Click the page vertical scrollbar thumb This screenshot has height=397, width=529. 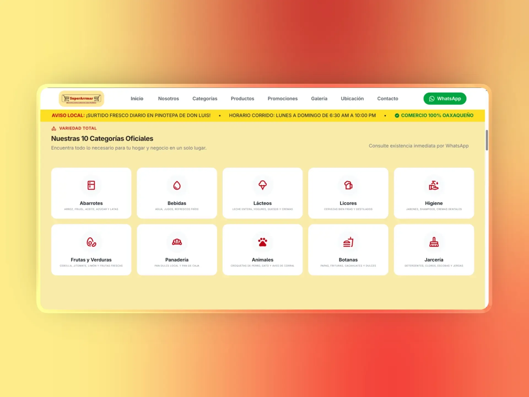click(x=487, y=140)
